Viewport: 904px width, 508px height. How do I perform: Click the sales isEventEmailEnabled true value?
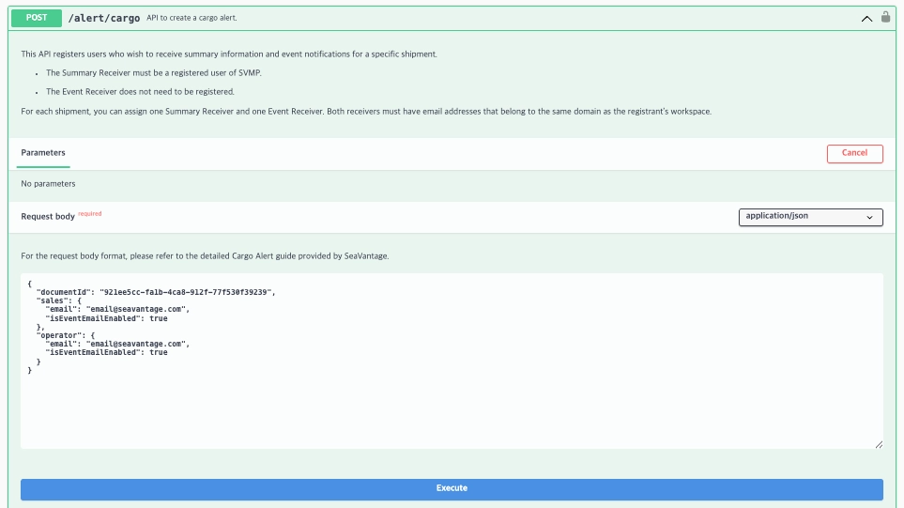pos(159,318)
